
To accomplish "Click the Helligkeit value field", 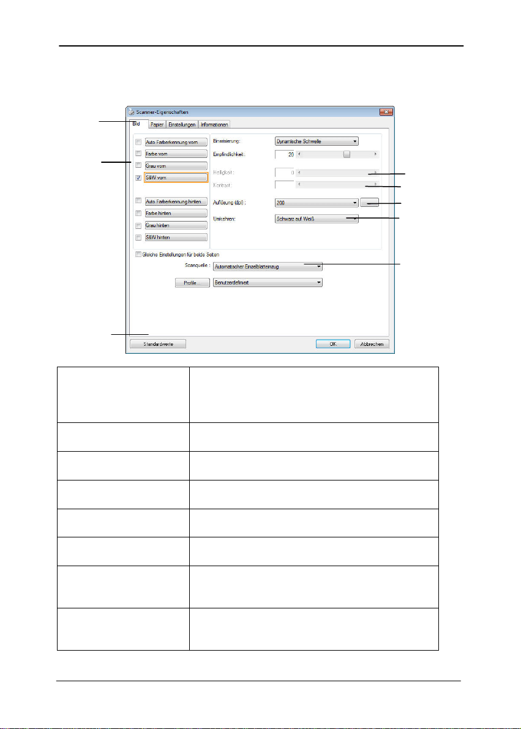I will (285, 173).
